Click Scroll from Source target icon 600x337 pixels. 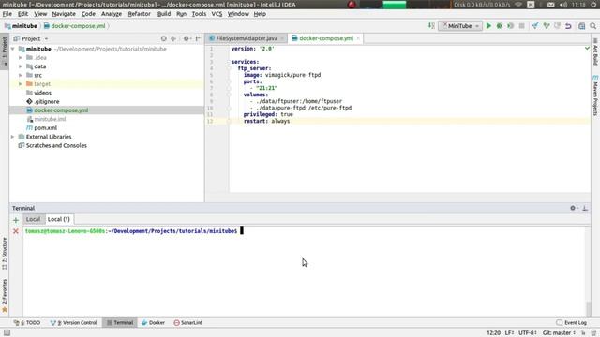click(x=164, y=38)
